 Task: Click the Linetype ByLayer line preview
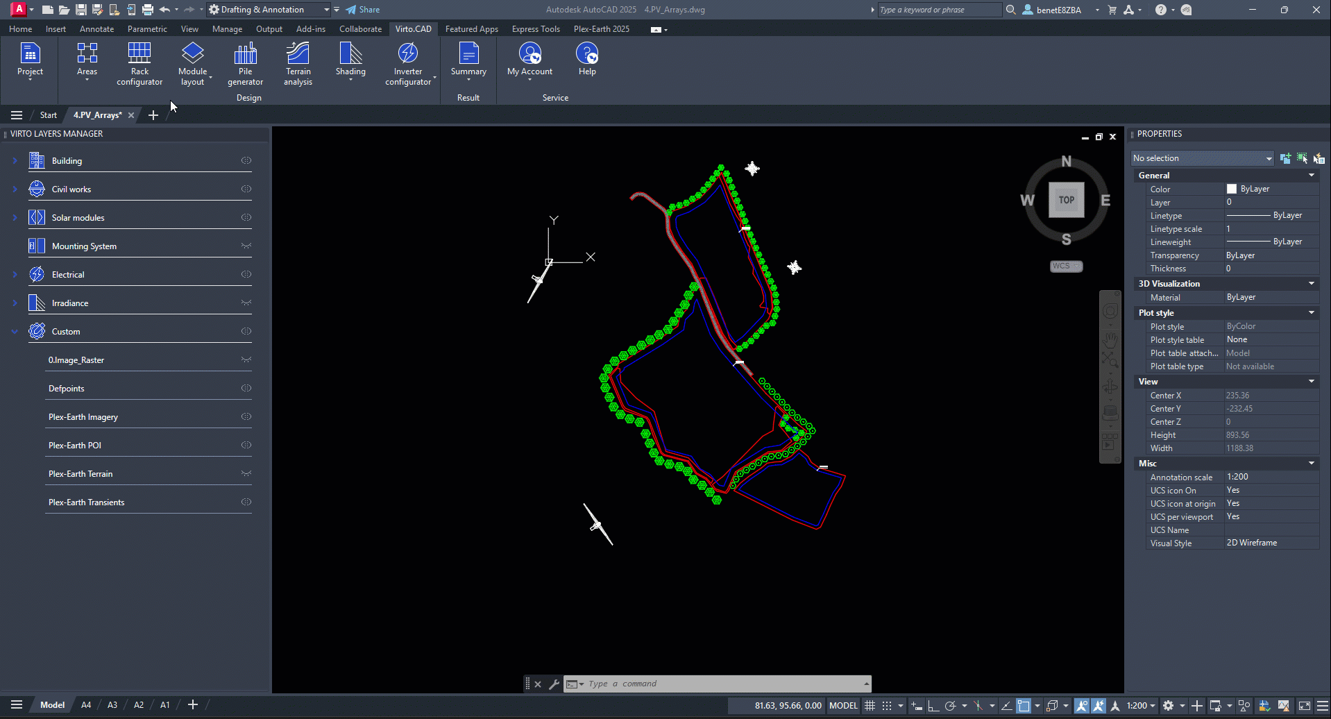click(1248, 216)
